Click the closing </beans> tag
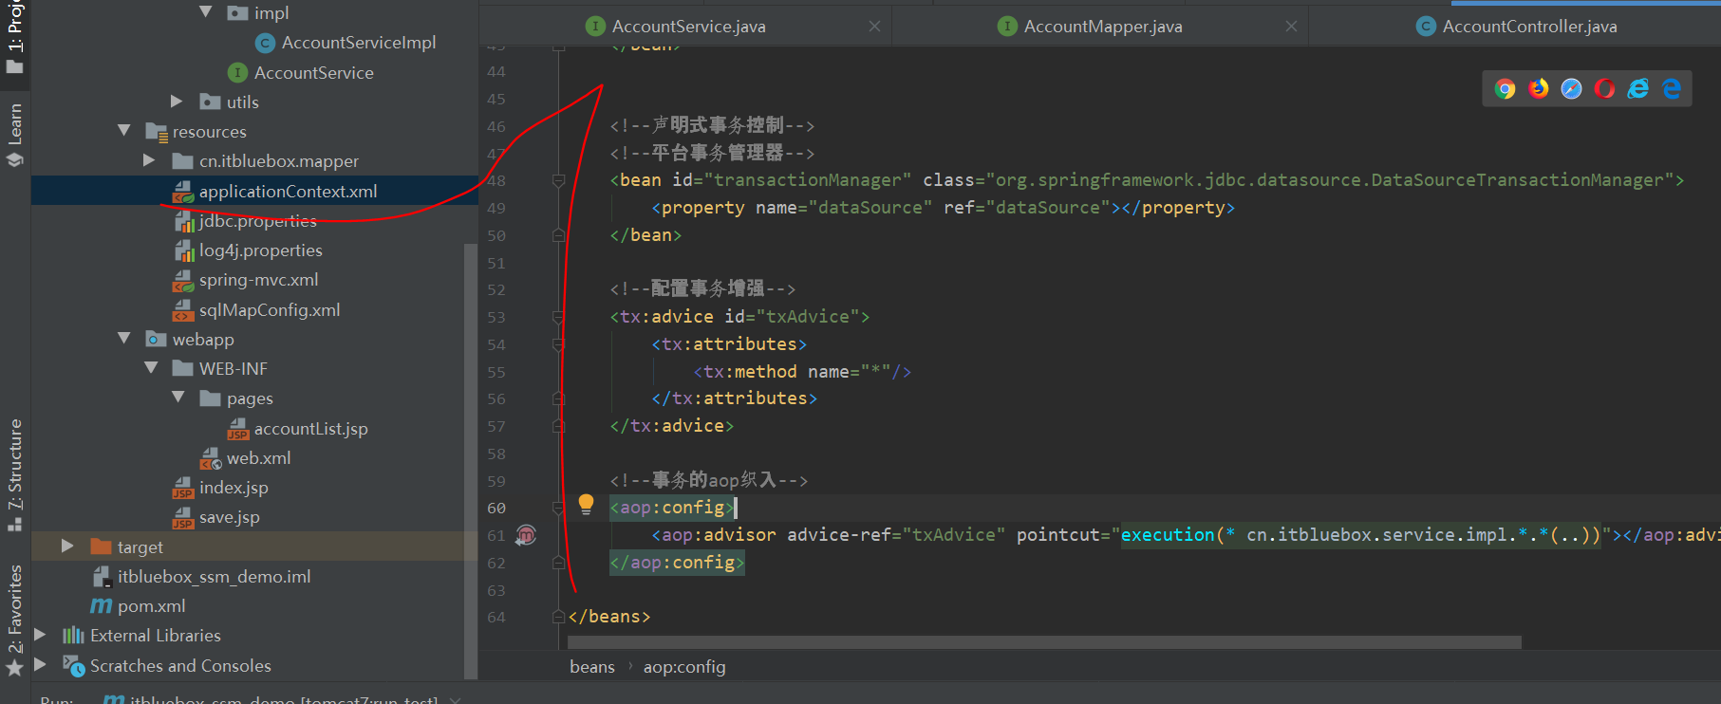This screenshot has width=1721, height=704. coord(609,617)
